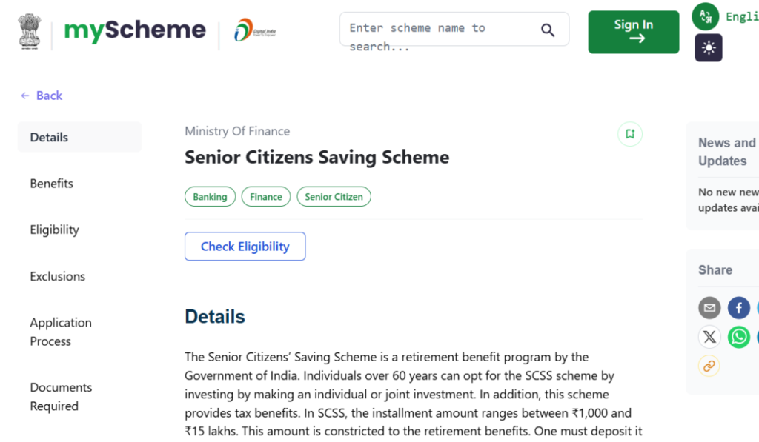The image size is (759, 442).
Task: Go to Exclusions in sidebar
Action: click(58, 276)
